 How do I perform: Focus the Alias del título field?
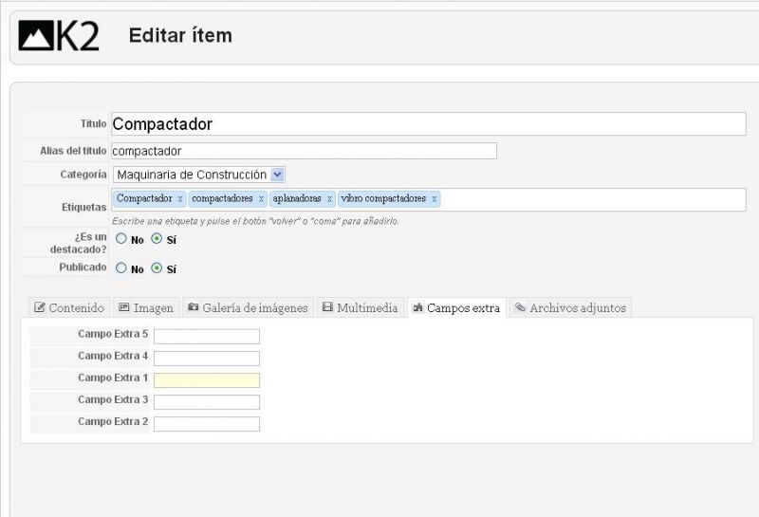click(304, 151)
